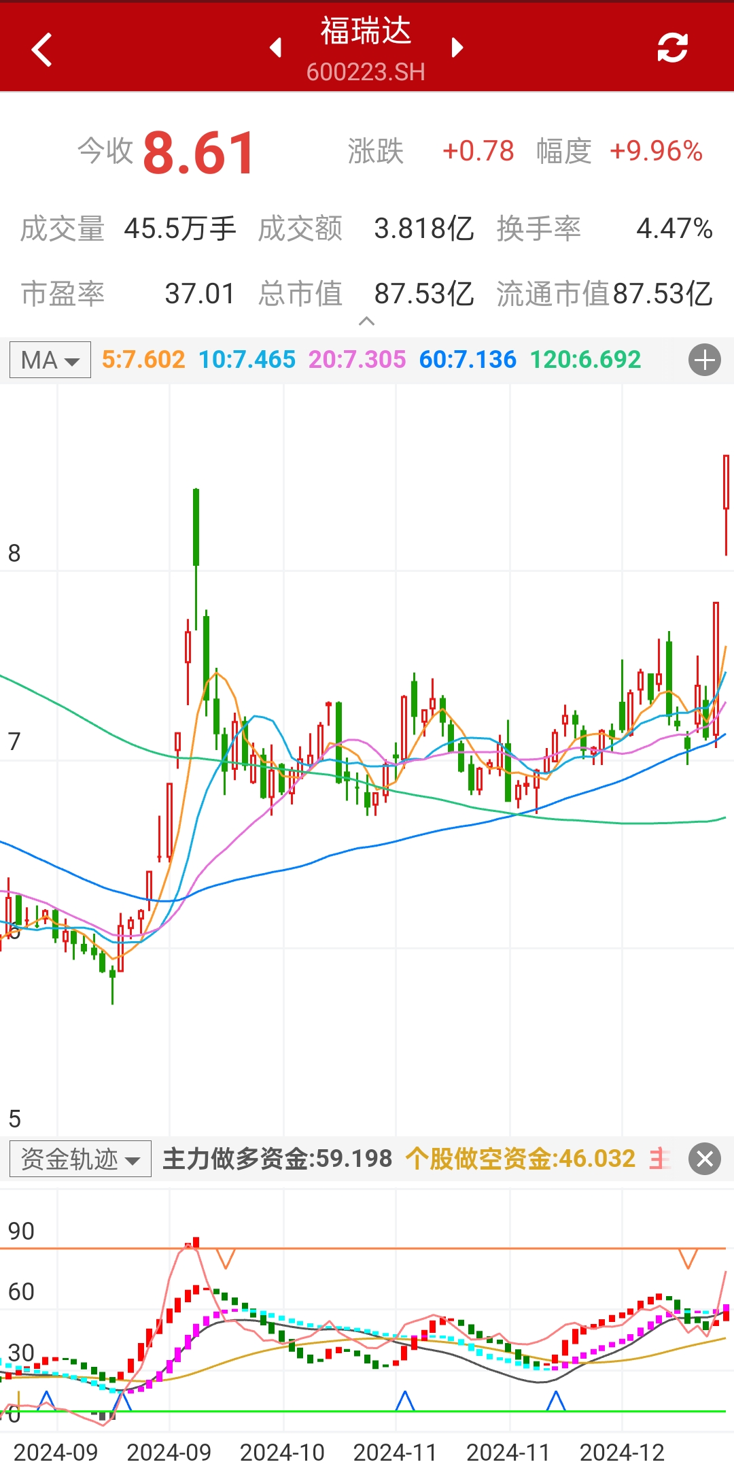Tap turnover amount 3.818亿

(423, 228)
